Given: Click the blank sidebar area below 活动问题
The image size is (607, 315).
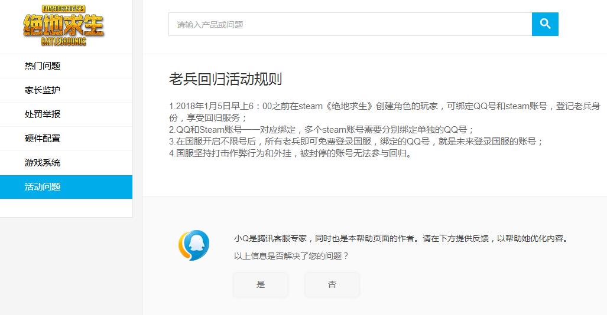Looking at the screenshot, I should (x=66, y=208).
